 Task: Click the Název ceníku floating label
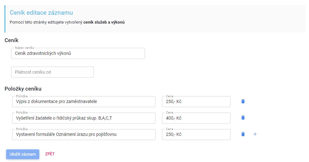[25, 48]
